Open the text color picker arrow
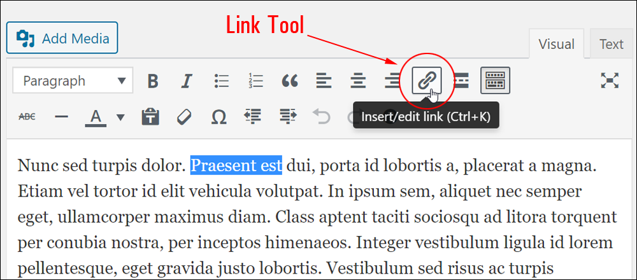The width and height of the screenshot is (637, 280). [120, 117]
